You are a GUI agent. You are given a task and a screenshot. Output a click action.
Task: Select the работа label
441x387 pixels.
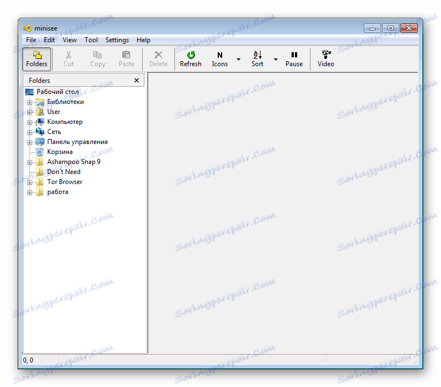[x=58, y=192]
